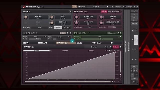This screenshot has width=160, height=90.
Task: Select Normal mode
Action: pos(58,28)
